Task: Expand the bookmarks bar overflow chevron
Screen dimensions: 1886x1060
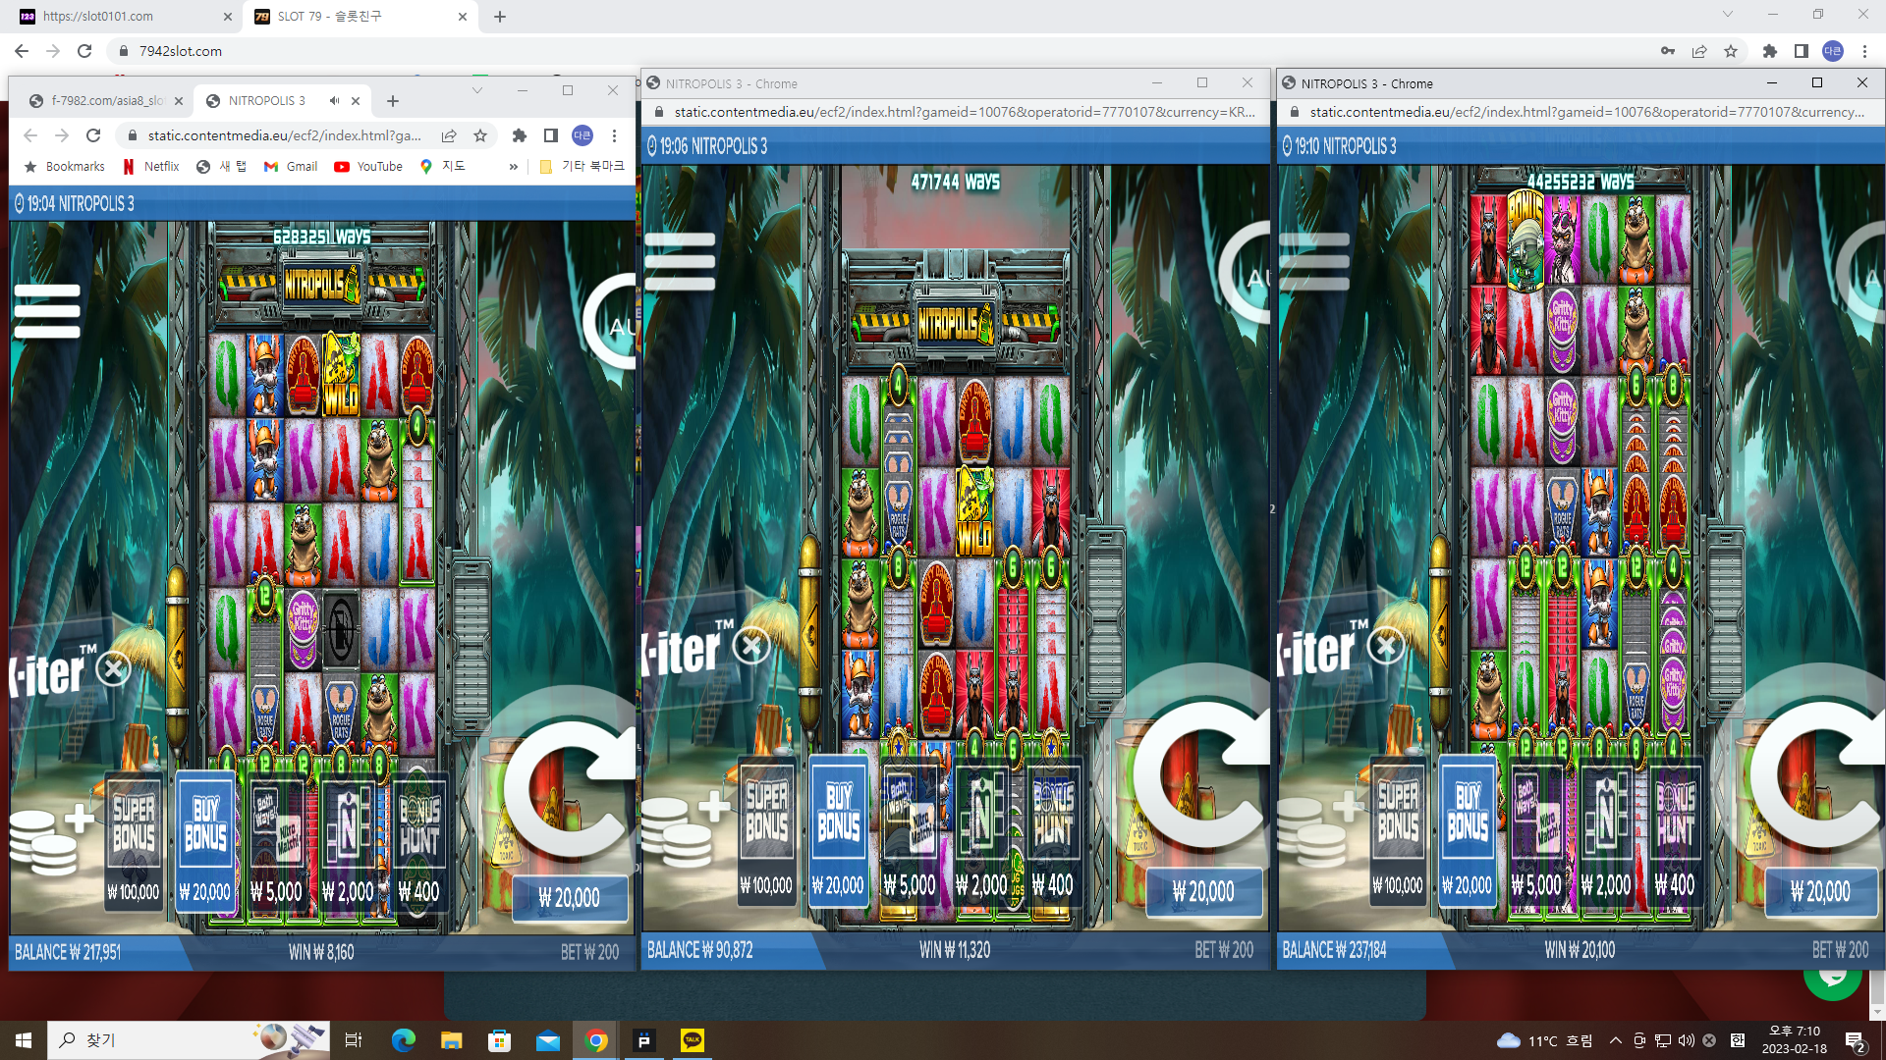Action: (513, 167)
